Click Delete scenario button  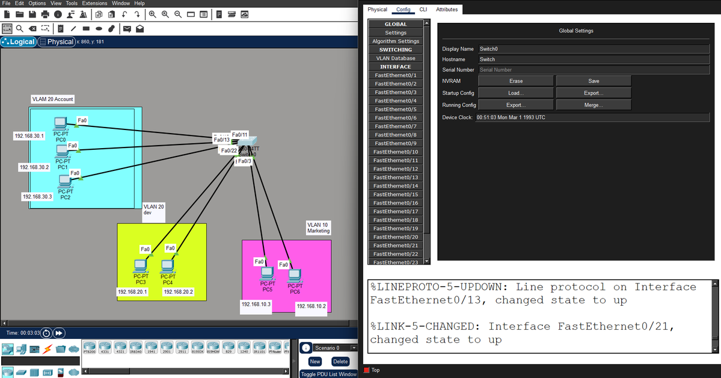pos(340,361)
